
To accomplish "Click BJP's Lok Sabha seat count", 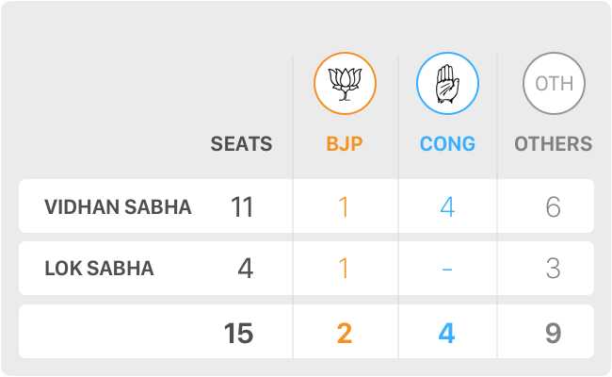I will (x=344, y=269).
